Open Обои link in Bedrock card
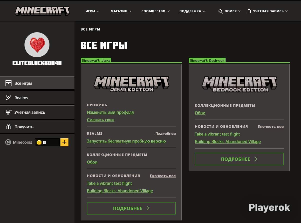The height and width of the screenshot is (223, 301). (200, 113)
